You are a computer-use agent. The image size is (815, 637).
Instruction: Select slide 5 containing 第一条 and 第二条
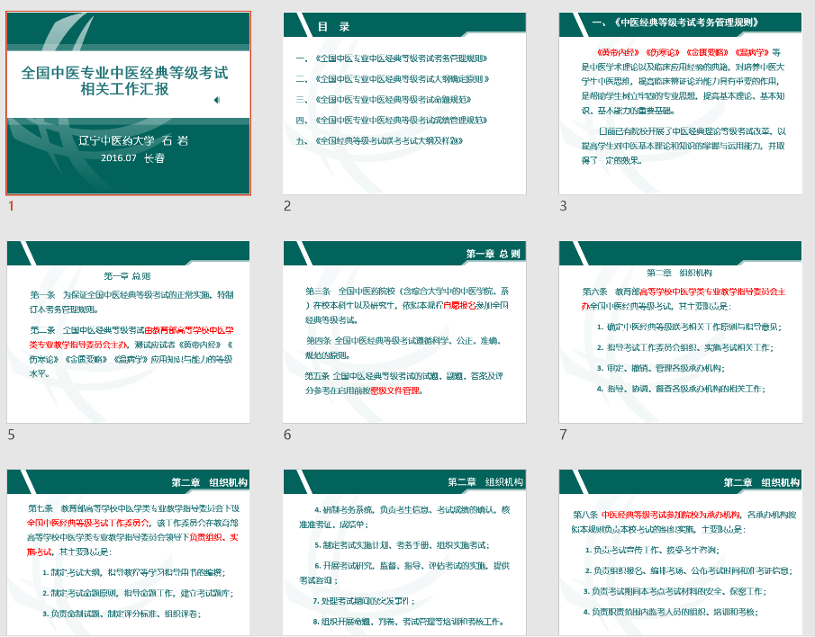tap(129, 331)
